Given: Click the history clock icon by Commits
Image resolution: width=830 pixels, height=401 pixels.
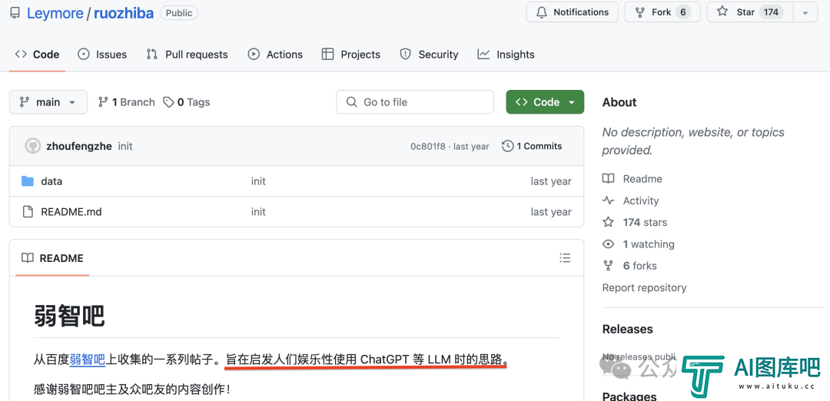Looking at the screenshot, I should (508, 147).
